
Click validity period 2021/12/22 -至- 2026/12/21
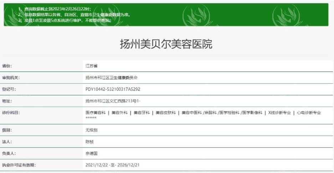(x=113, y=165)
